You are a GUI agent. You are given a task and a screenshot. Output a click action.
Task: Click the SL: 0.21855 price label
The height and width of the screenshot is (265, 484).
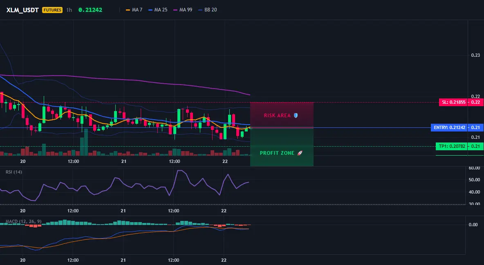click(x=453, y=102)
